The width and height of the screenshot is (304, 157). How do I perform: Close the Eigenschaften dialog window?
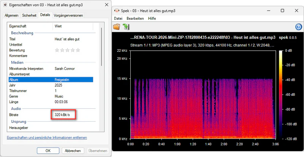(106, 5)
